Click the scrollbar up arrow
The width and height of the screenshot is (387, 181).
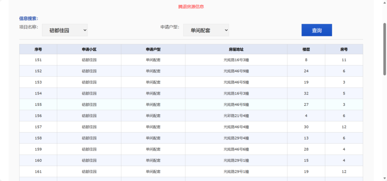[x=385, y=2]
